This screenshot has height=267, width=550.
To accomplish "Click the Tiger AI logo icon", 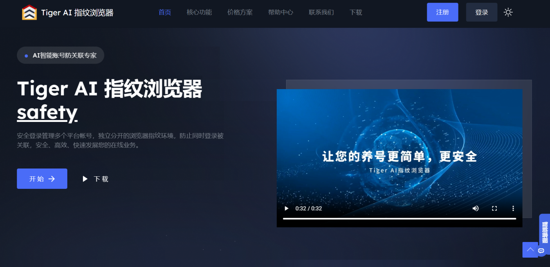I will 29,12.
